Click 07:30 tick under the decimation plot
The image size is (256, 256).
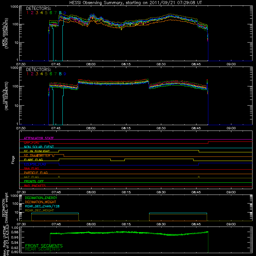pos(21,224)
